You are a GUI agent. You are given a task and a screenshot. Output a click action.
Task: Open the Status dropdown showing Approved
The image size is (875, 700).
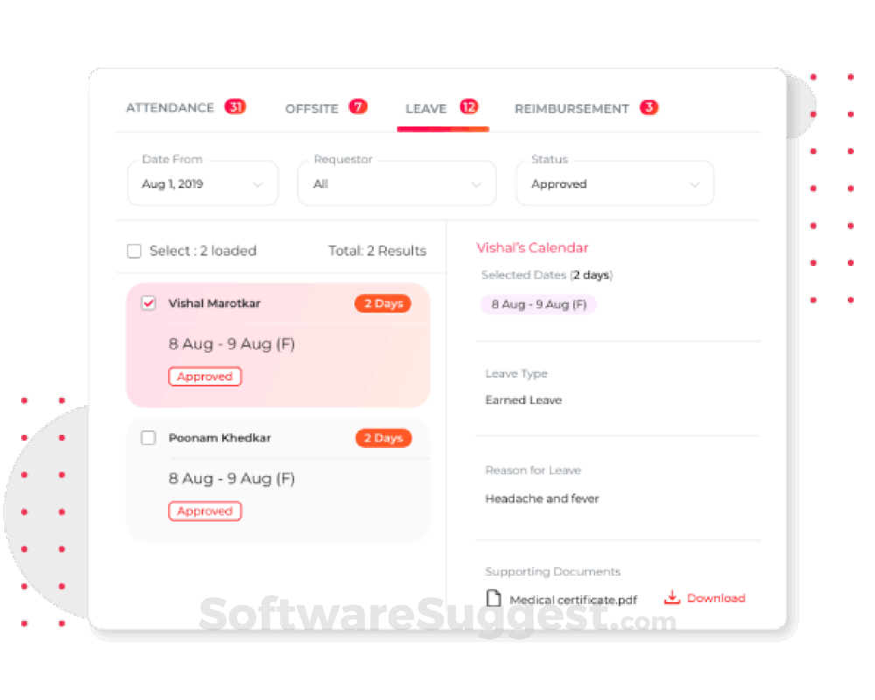click(x=615, y=184)
